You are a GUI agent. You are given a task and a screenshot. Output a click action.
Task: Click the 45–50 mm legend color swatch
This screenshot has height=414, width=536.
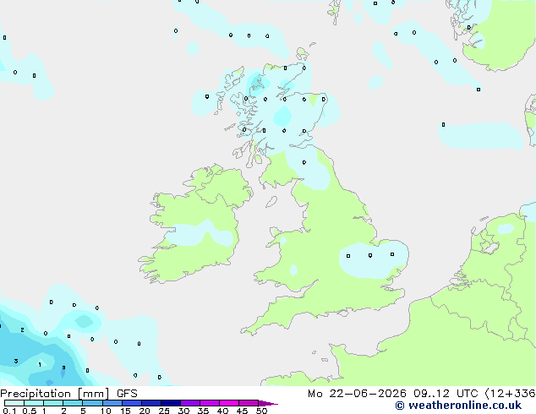(249, 403)
